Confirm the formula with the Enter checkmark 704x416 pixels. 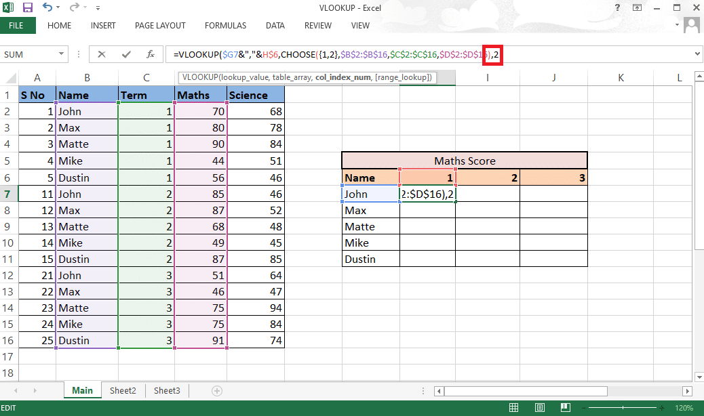(x=126, y=54)
